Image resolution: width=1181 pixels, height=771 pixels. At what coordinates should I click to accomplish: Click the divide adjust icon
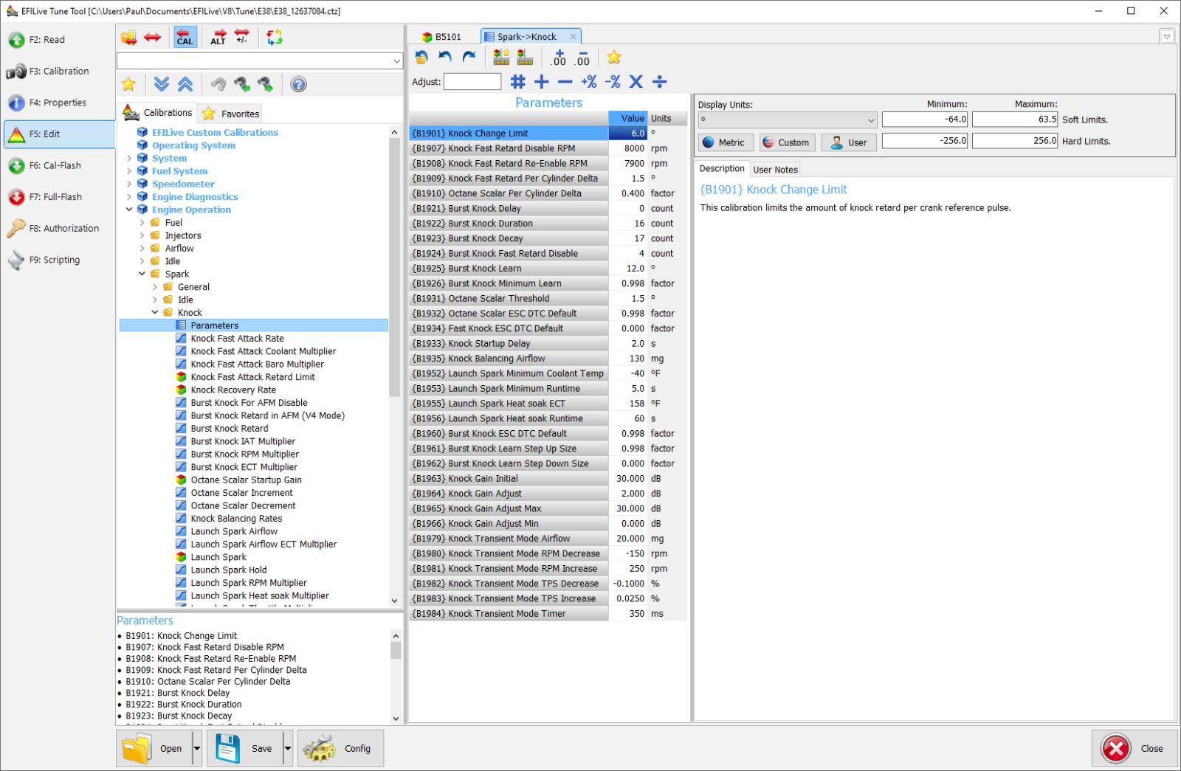point(660,82)
